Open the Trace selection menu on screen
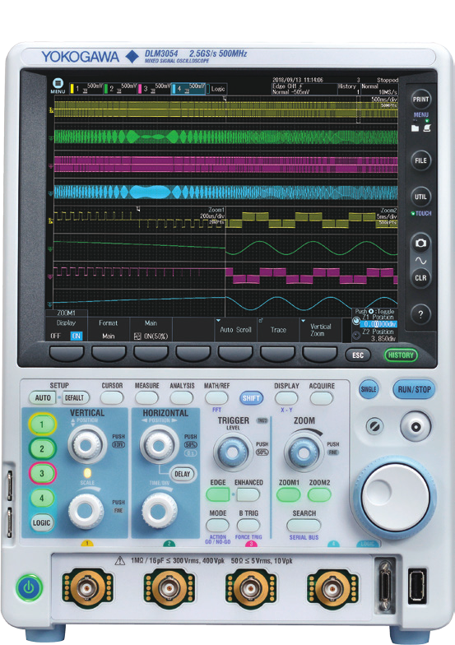The height and width of the screenshot is (645, 455). click(x=278, y=329)
